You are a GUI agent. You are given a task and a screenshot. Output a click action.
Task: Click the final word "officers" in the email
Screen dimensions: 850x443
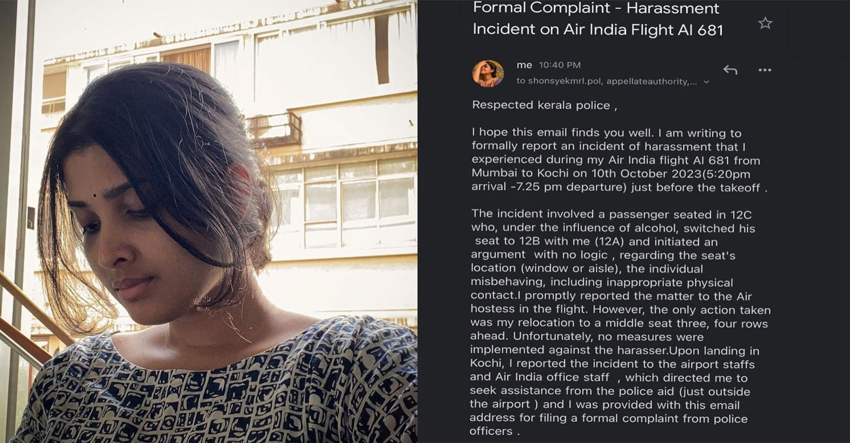(x=490, y=431)
